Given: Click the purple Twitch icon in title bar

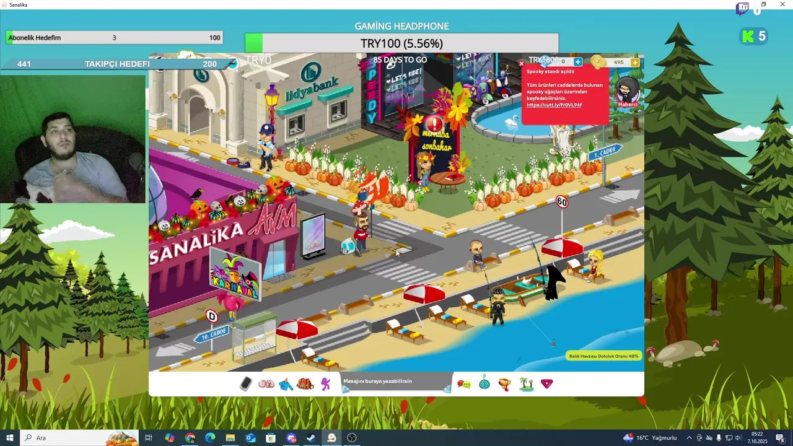Looking at the screenshot, I should click(x=742, y=9).
